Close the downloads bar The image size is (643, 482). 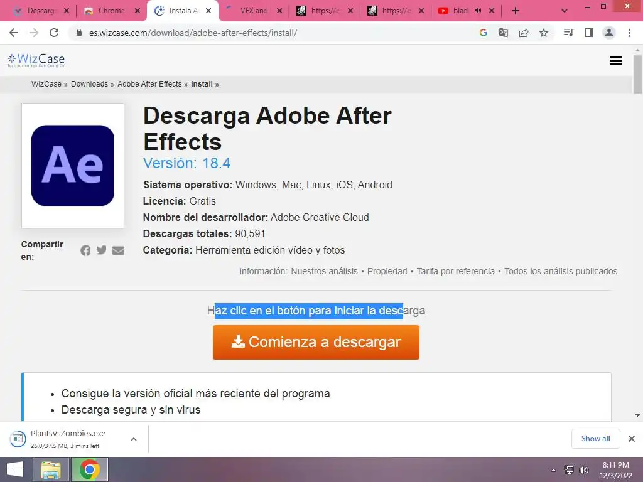[x=632, y=439]
